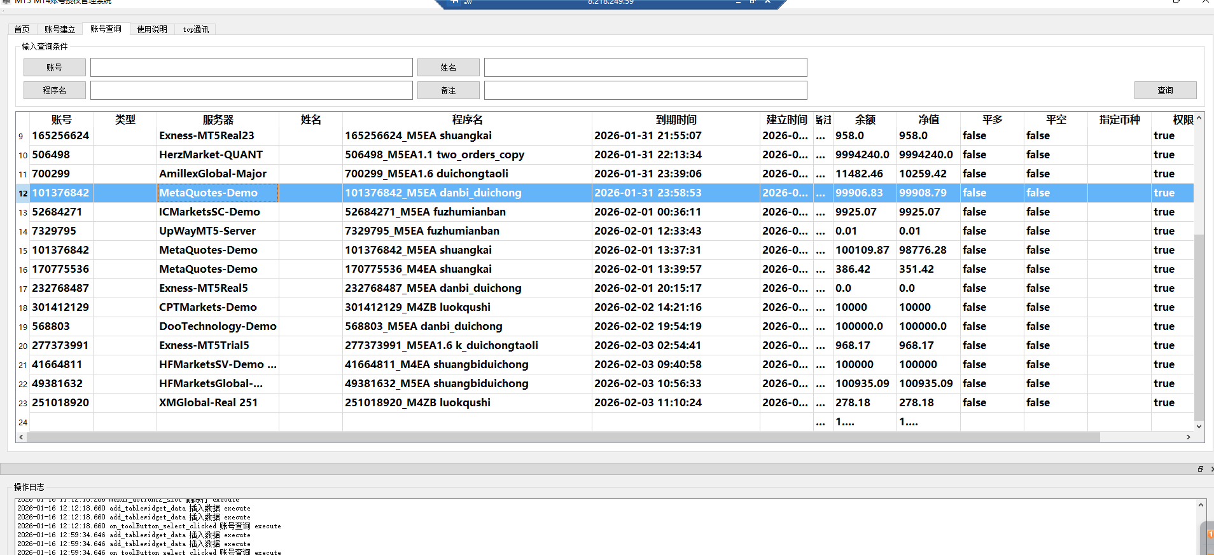Select balance cell 386.42
1214x555 pixels.
click(865, 270)
